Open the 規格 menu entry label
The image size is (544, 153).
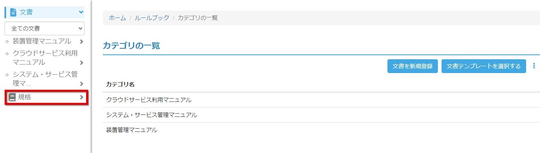pyautogui.click(x=24, y=97)
